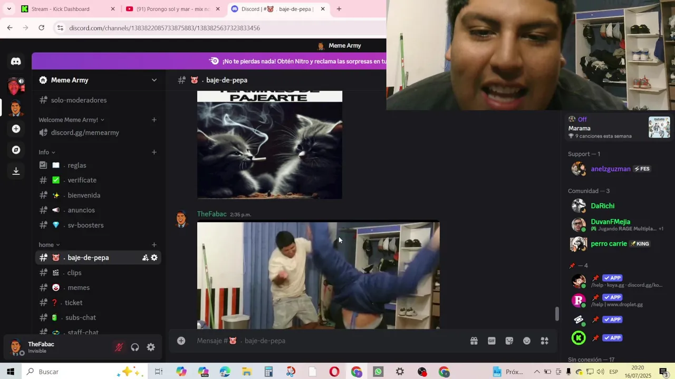
Task: Open the notification center icon in system tray
Action: point(664,372)
